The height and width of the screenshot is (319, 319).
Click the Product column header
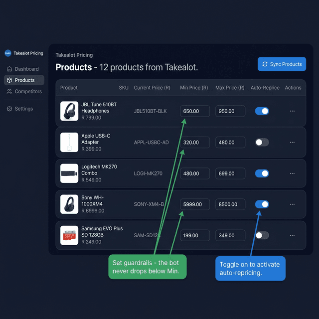(x=69, y=88)
